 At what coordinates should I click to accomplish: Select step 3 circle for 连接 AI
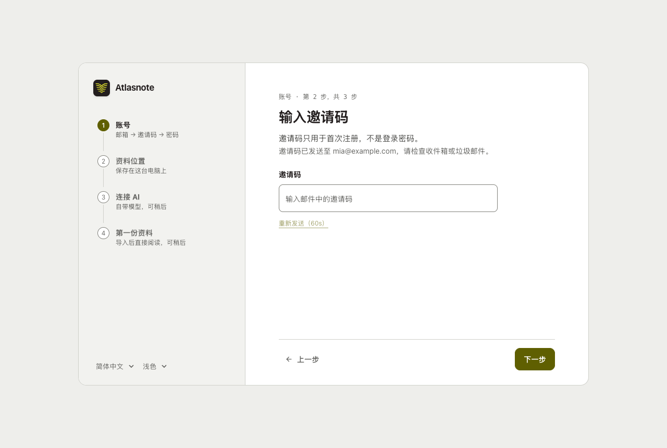pyautogui.click(x=103, y=197)
